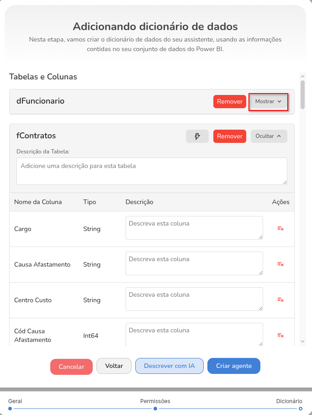Go to the Permissões step
This screenshot has height=415, width=312.
[155, 409]
